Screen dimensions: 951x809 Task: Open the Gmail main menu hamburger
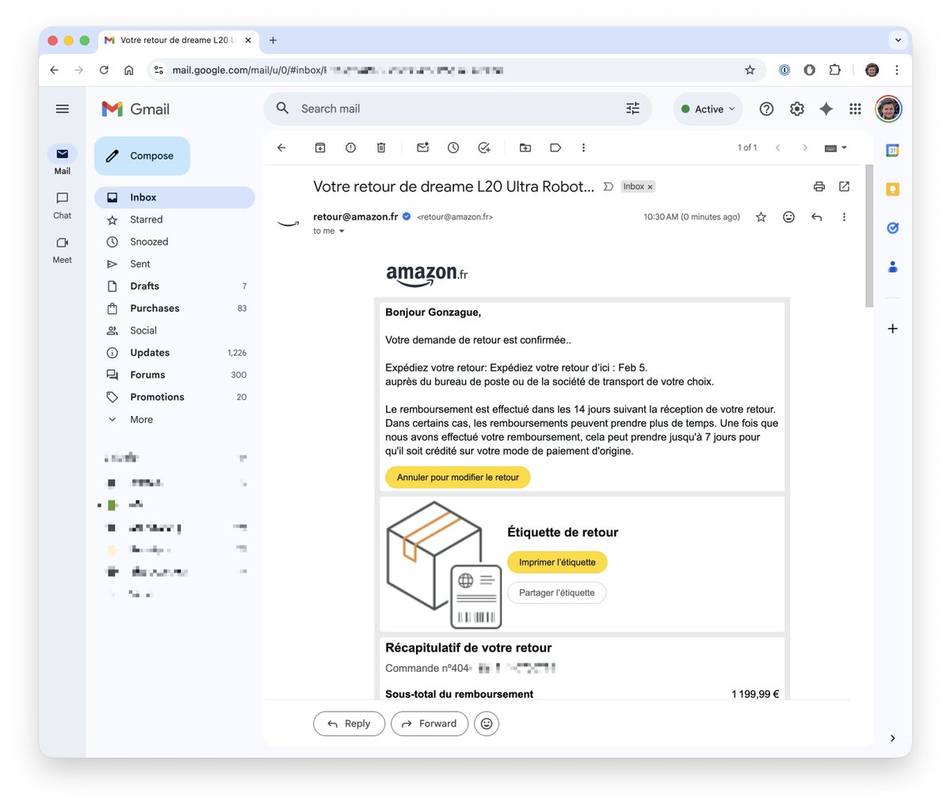63,109
